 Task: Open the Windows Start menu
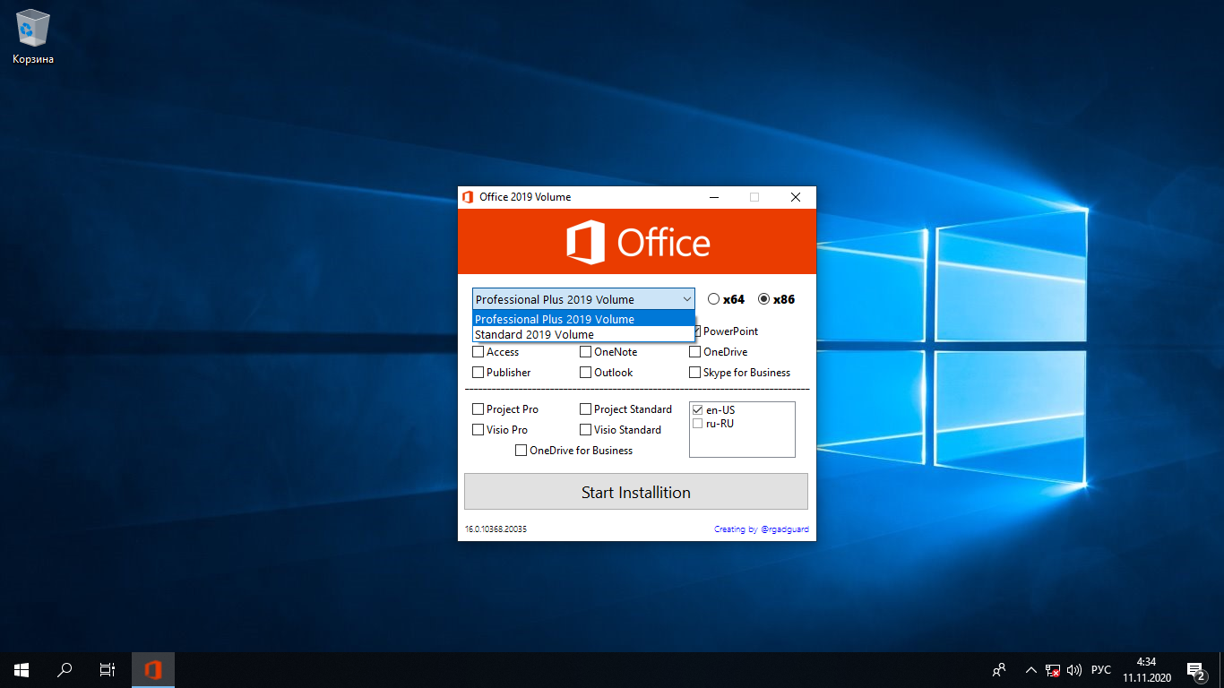point(22,669)
